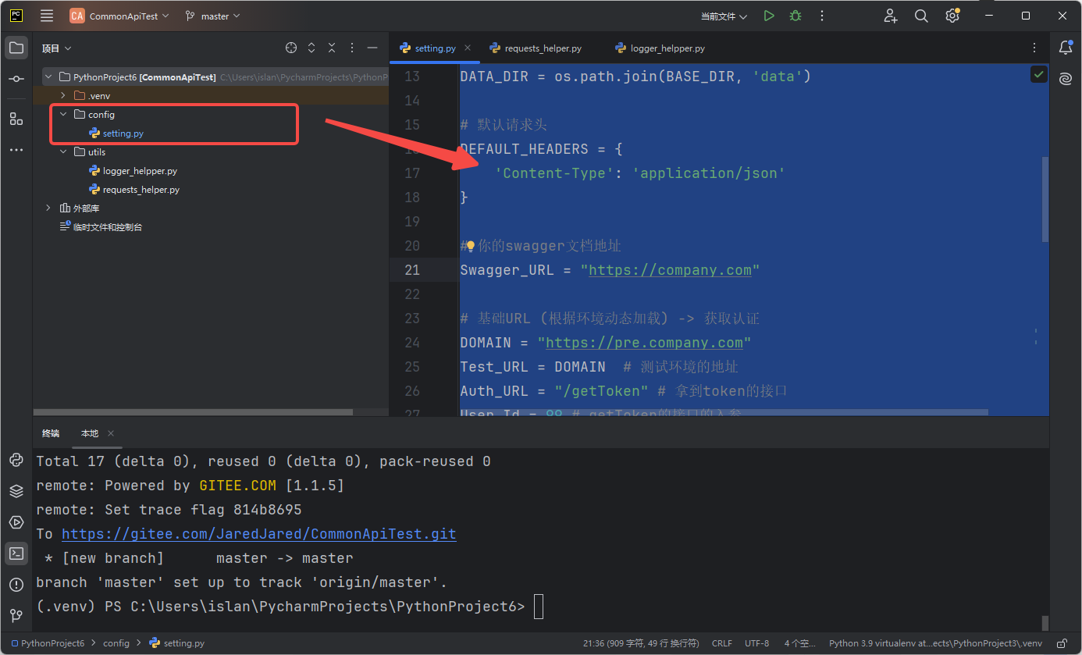Click the 21:36 cursor position widget

point(641,643)
